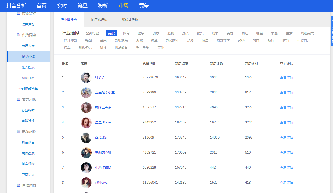Open 实时 in top navigation

click(62, 6)
